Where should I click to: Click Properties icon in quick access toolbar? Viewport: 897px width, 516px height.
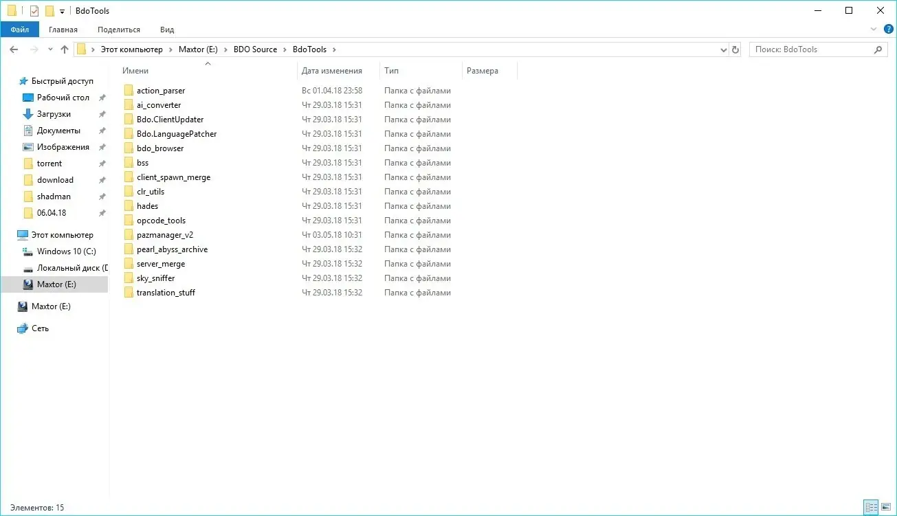click(34, 11)
